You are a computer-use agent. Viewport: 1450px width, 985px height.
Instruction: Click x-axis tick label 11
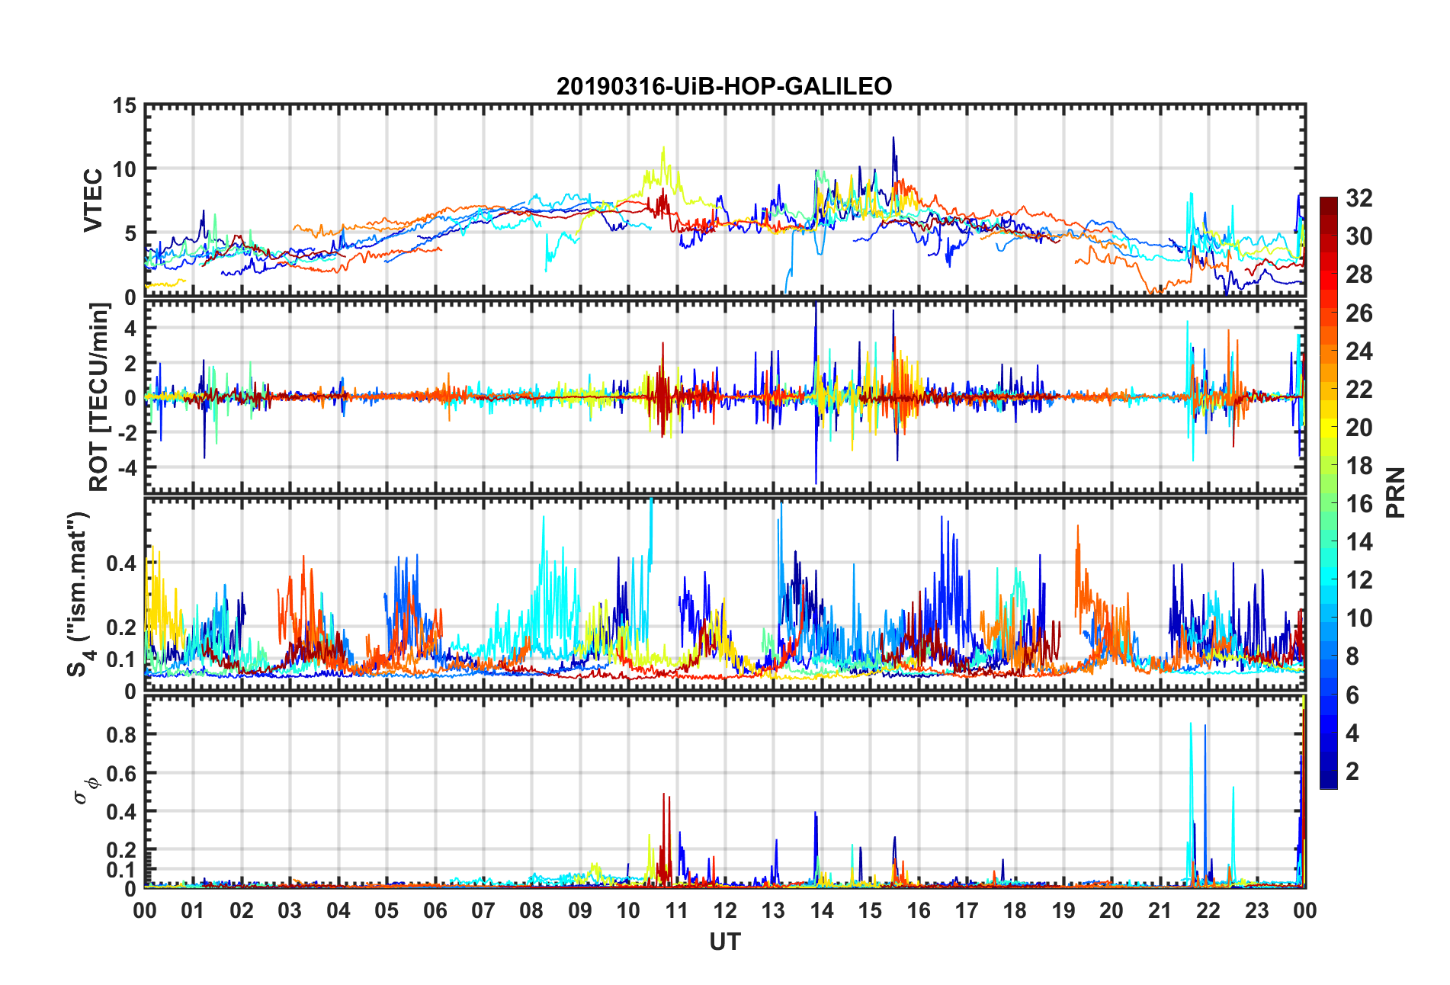[677, 910]
